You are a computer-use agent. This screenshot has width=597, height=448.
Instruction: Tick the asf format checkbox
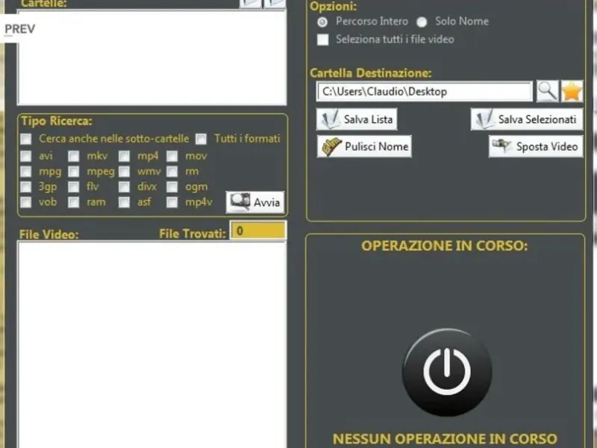(124, 202)
